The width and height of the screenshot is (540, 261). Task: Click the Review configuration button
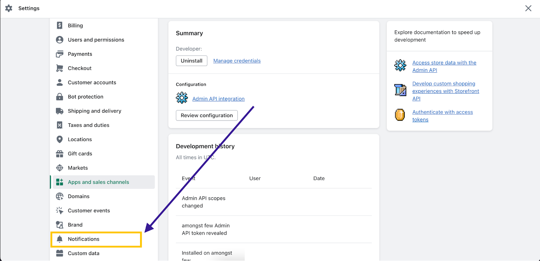pos(207,115)
